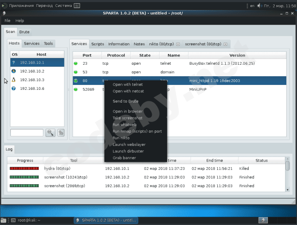The width and height of the screenshot is (297, 225).
Task: Select 'Take screenshot' in the context menu
Action: [x=127, y=118]
